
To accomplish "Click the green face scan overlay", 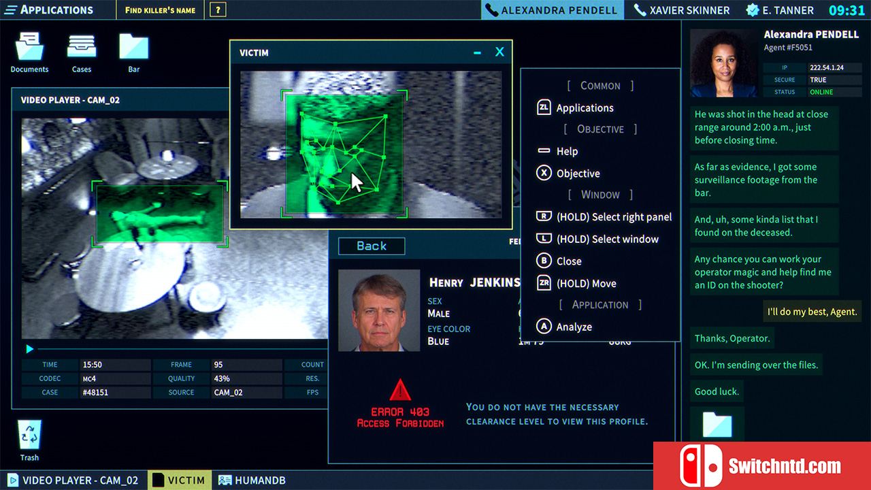I will pyautogui.click(x=344, y=154).
